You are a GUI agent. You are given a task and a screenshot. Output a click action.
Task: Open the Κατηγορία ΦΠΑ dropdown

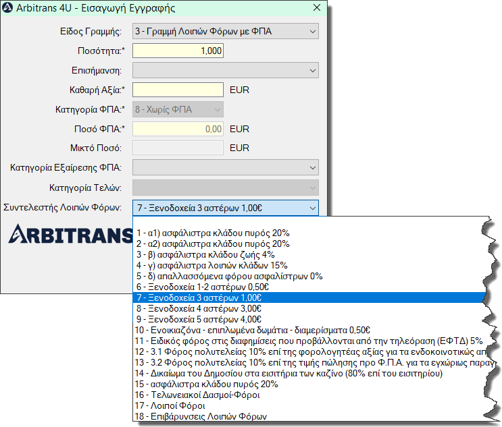pos(178,110)
